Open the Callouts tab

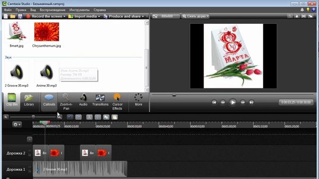point(49,101)
